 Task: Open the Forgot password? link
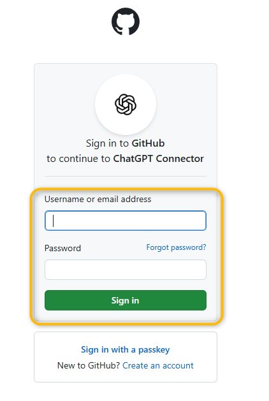pos(176,247)
